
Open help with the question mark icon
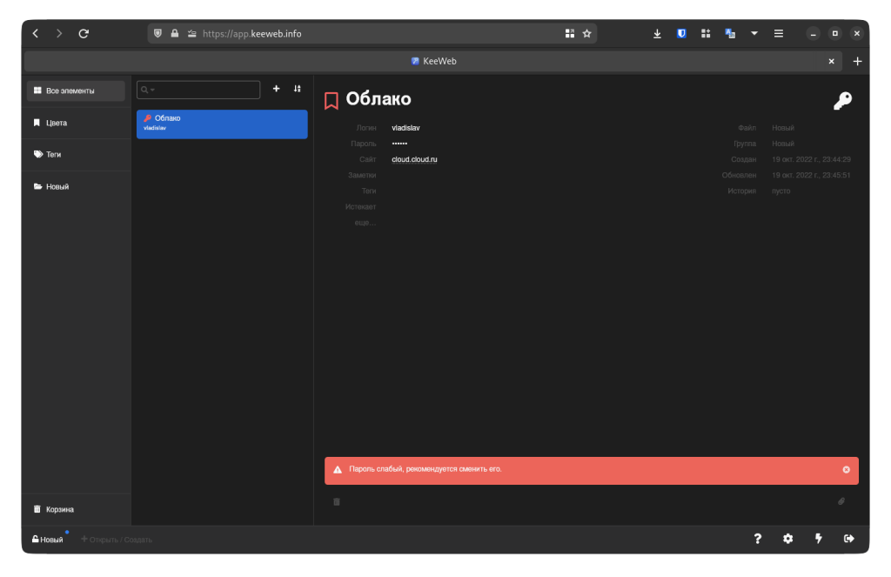(758, 539)
